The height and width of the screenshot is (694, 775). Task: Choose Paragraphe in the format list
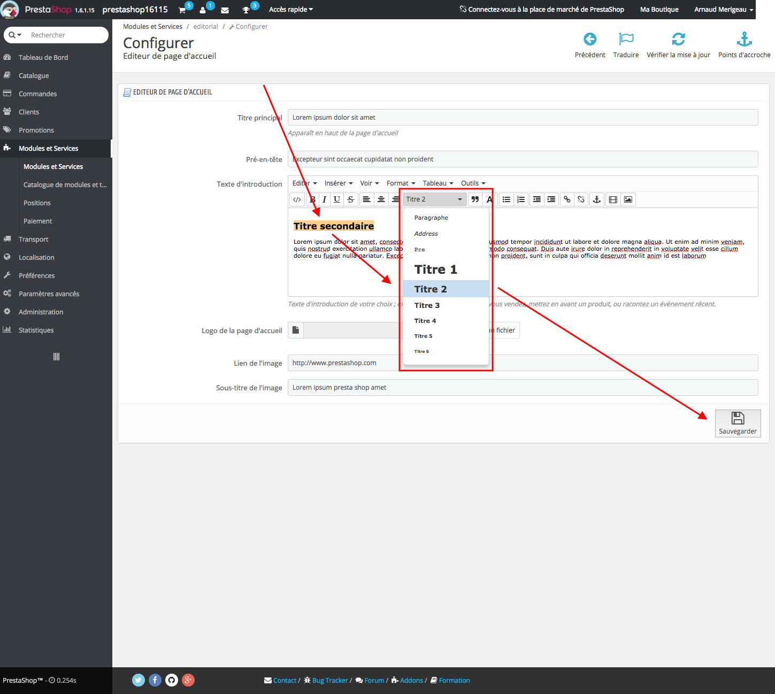pos(431,218)
